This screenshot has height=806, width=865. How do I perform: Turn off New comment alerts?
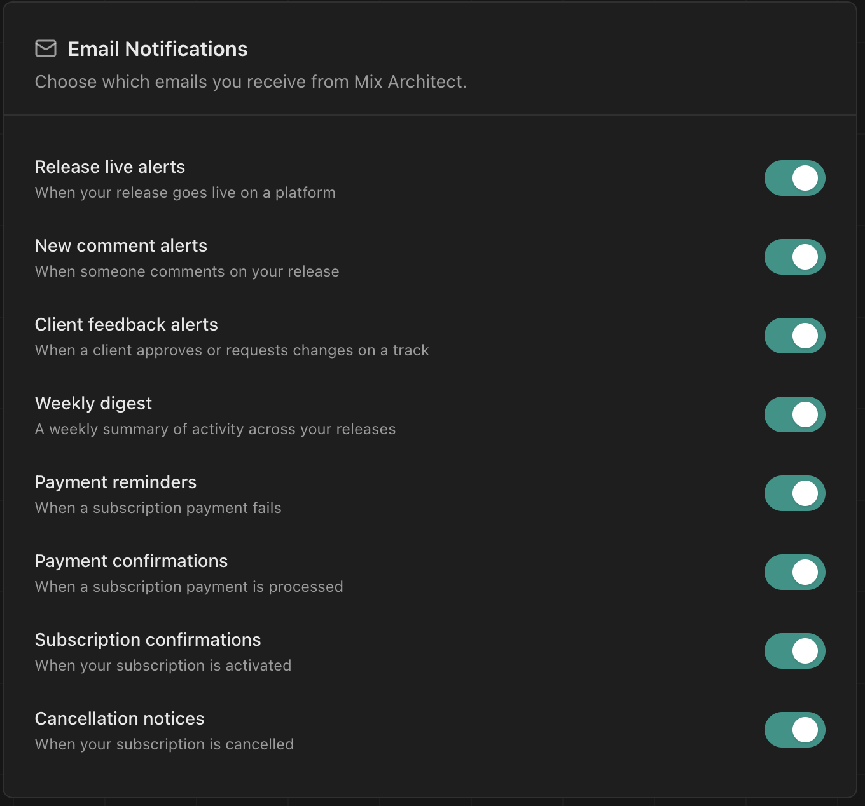pos(794,257)
